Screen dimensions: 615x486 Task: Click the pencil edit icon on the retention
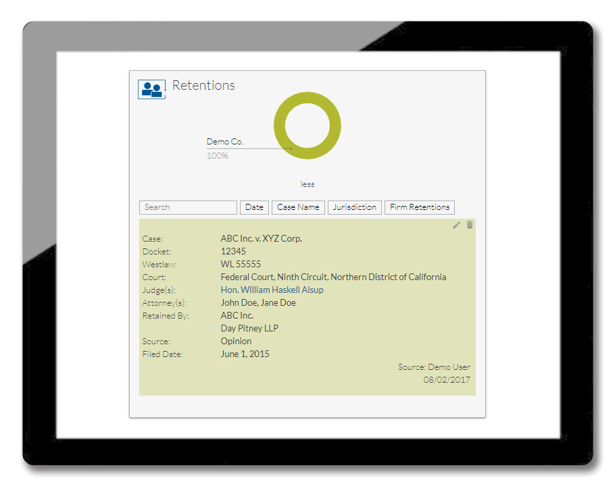pyautogui.click(x=456, y=225)
